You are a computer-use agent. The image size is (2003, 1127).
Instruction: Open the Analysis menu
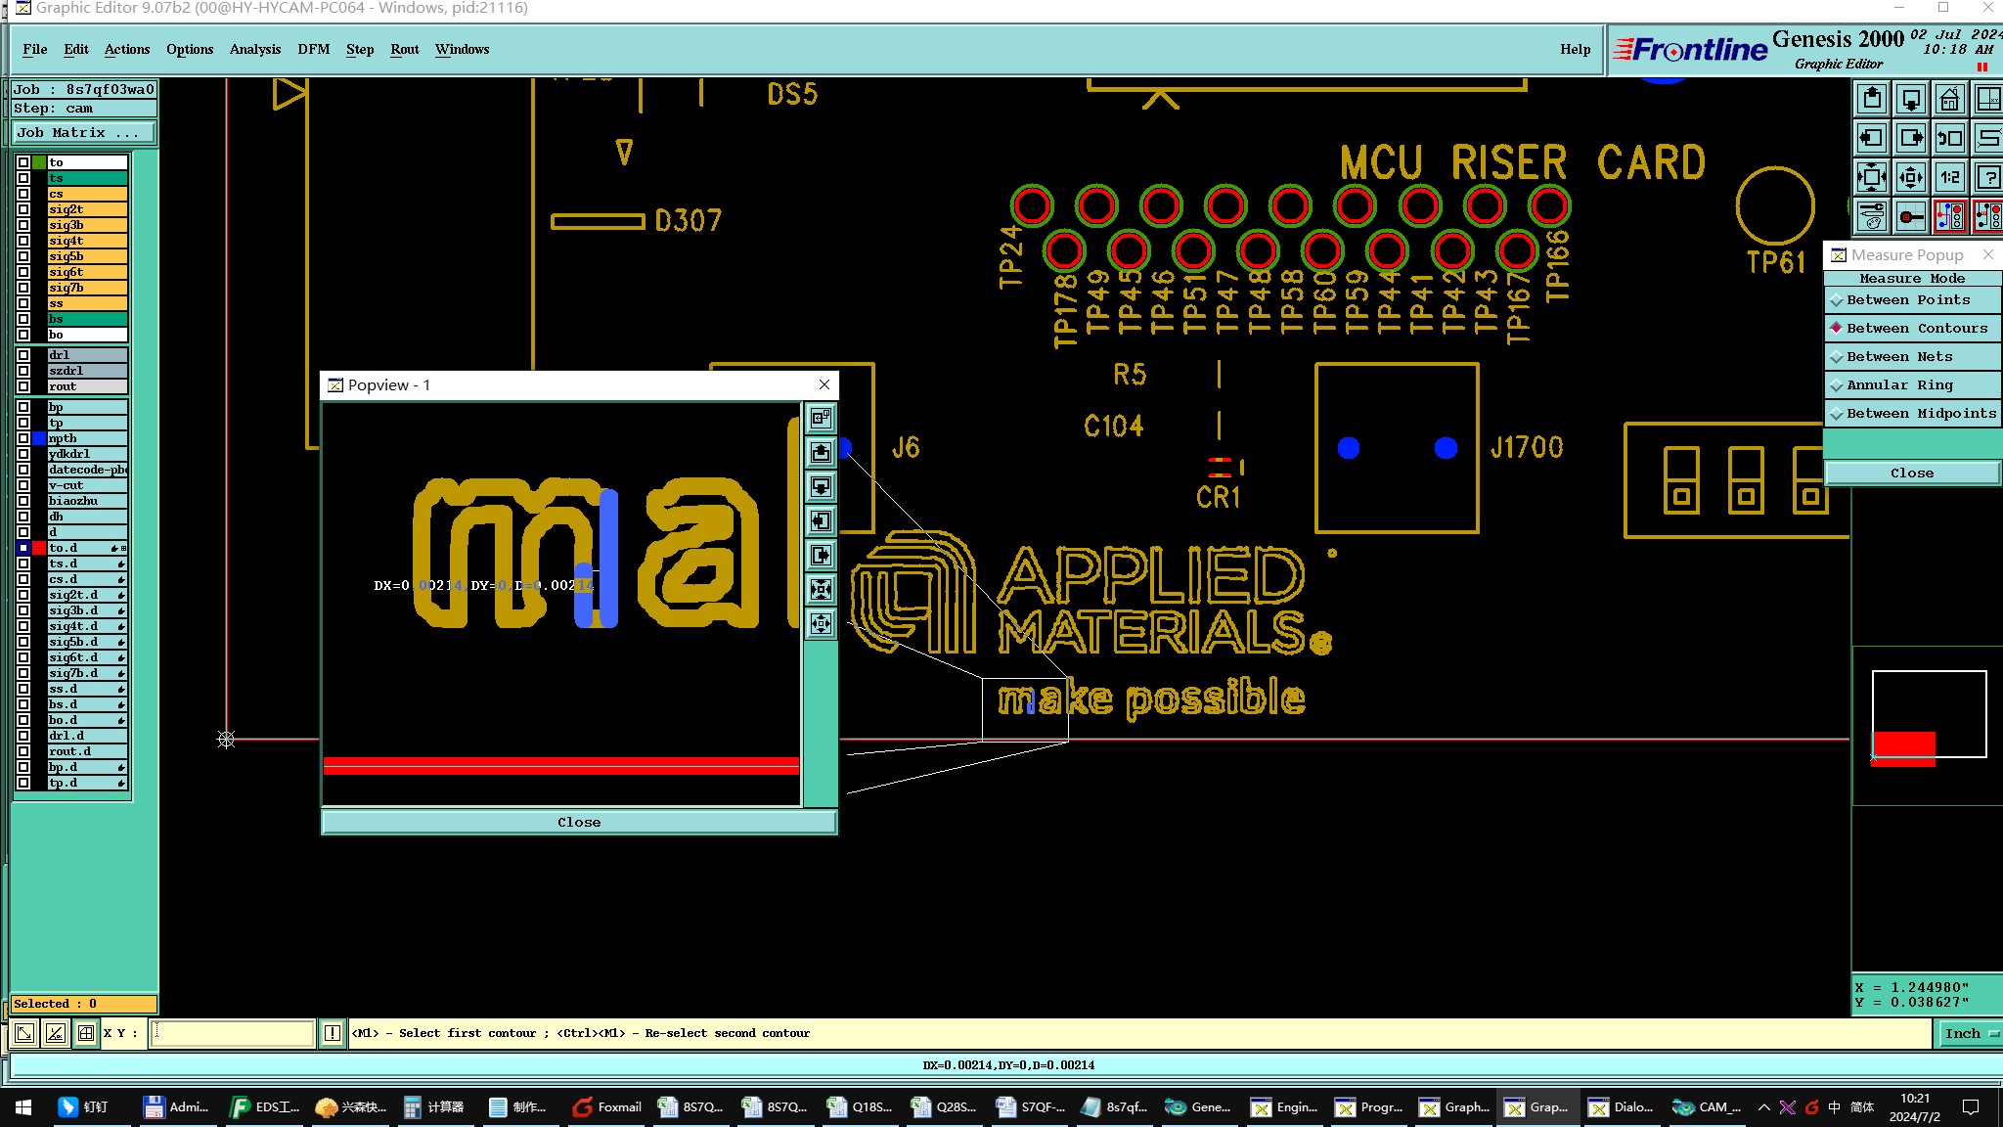tap(254, 49)
